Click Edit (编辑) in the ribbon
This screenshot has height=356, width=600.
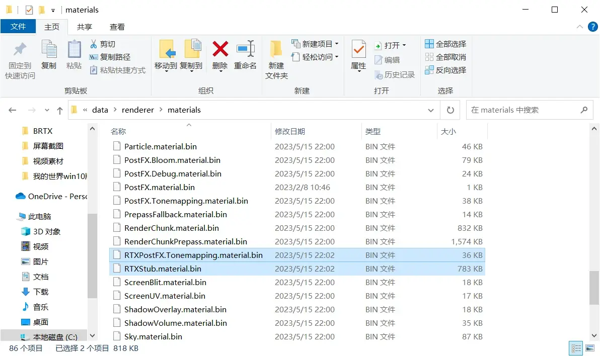point(387,60)
